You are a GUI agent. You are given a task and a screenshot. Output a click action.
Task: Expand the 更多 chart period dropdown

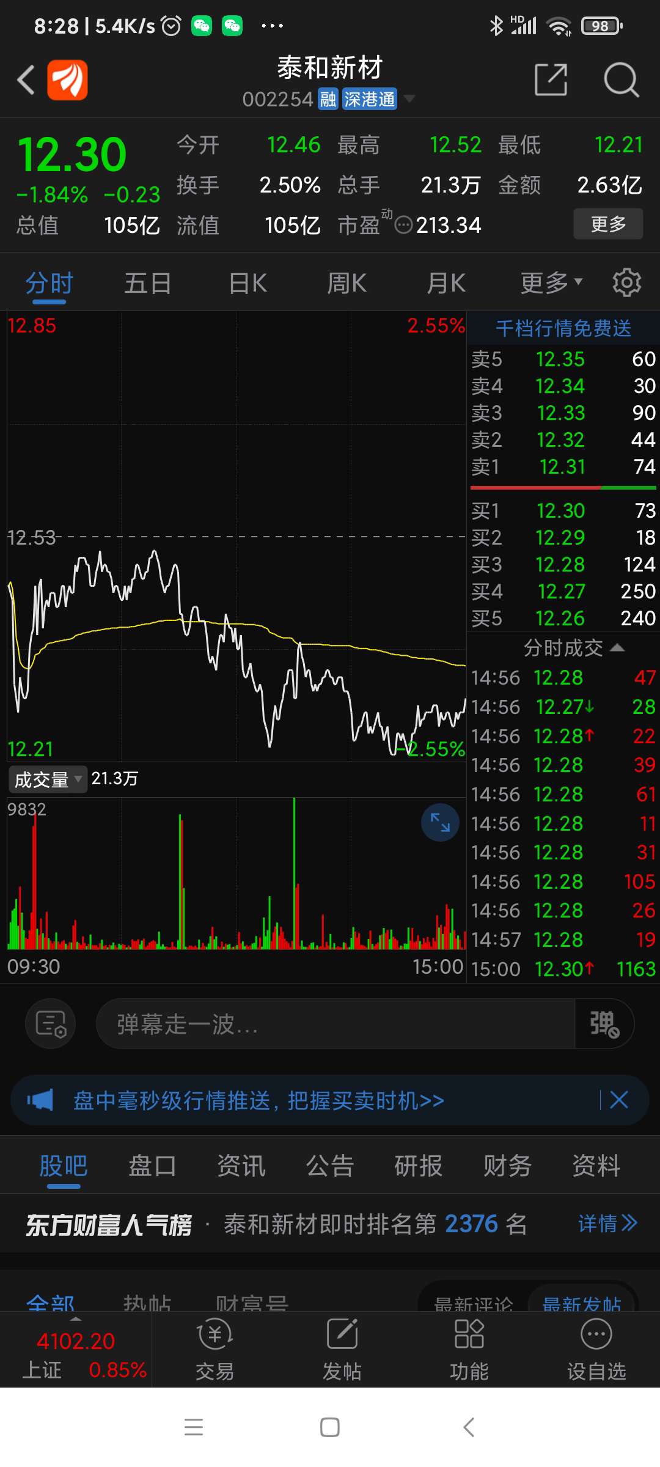pyautogui.click(x=551, y=283)
